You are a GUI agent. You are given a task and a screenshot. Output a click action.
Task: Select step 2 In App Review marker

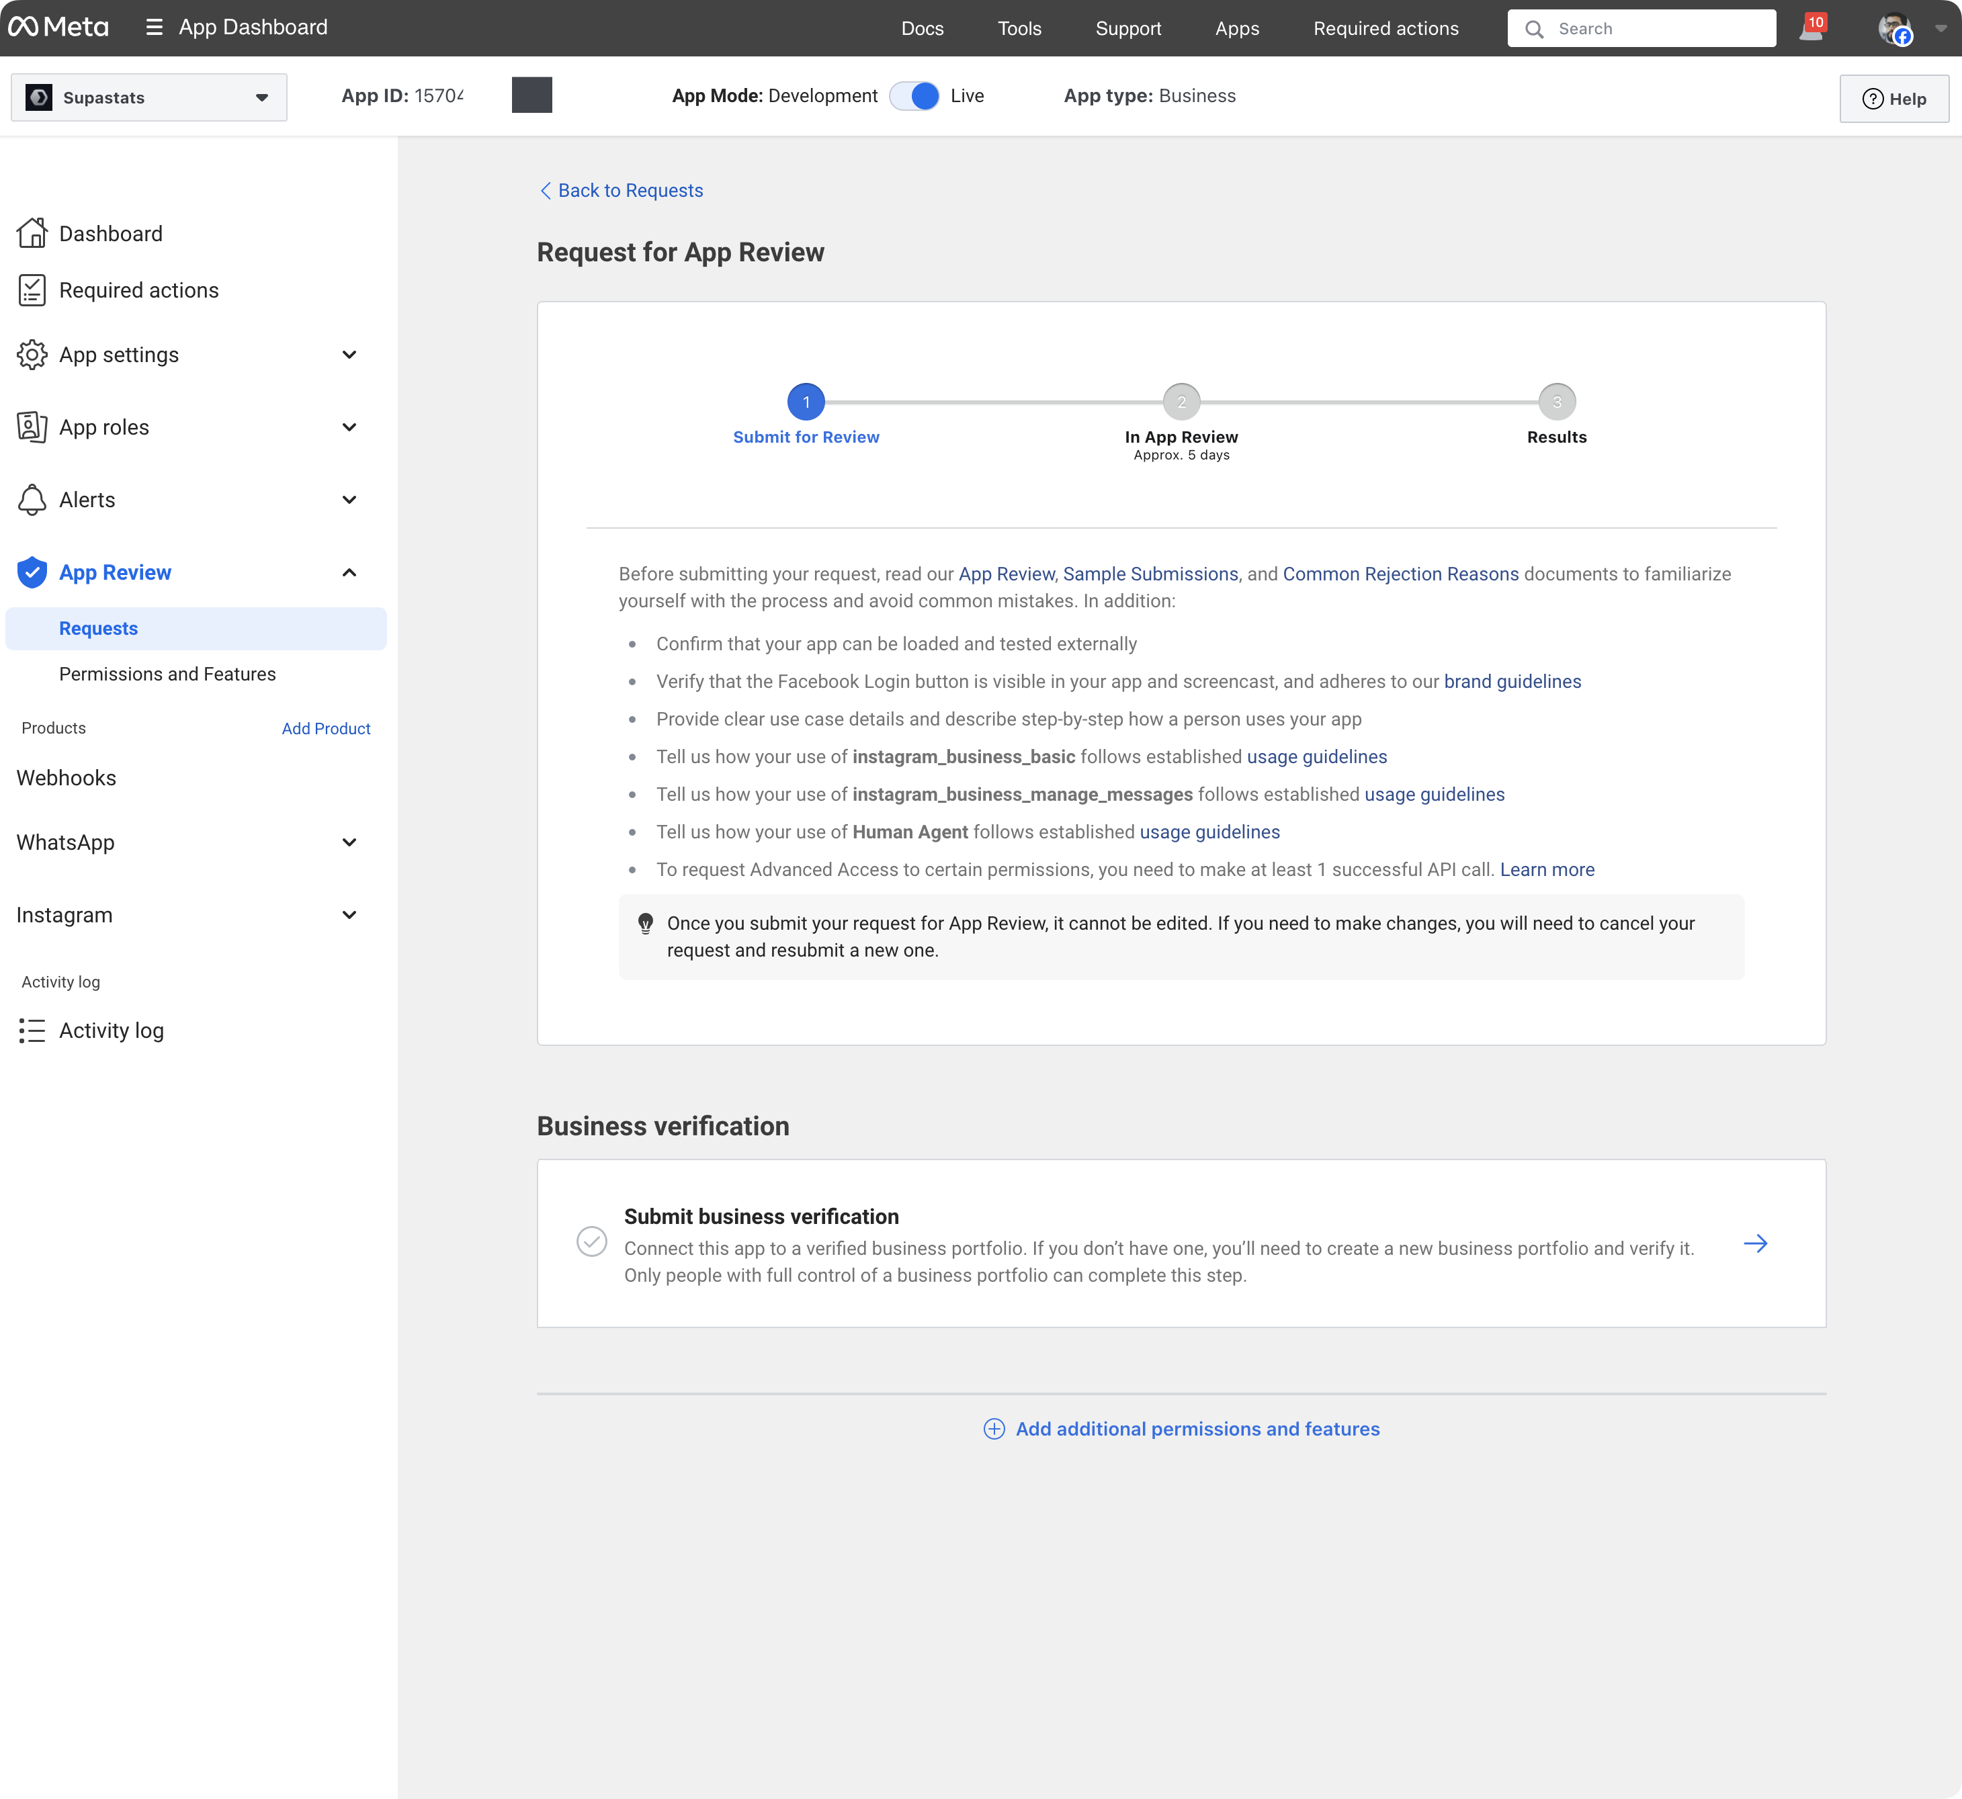click(1181, 402)
